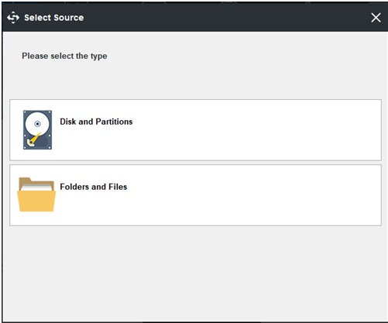The width and height of the screenshot is (388, 323).
Task: Click the empty gray area below the options
Action: click(x=195, y=273)
